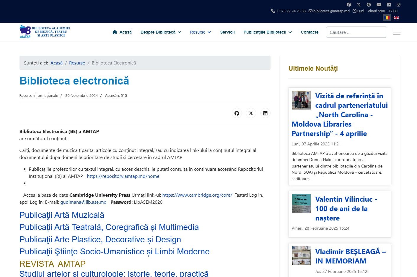Viewport: 417px width, 277px height.
Task: Click the LinkedIn icon in top bar
Action: coord(389,5)
